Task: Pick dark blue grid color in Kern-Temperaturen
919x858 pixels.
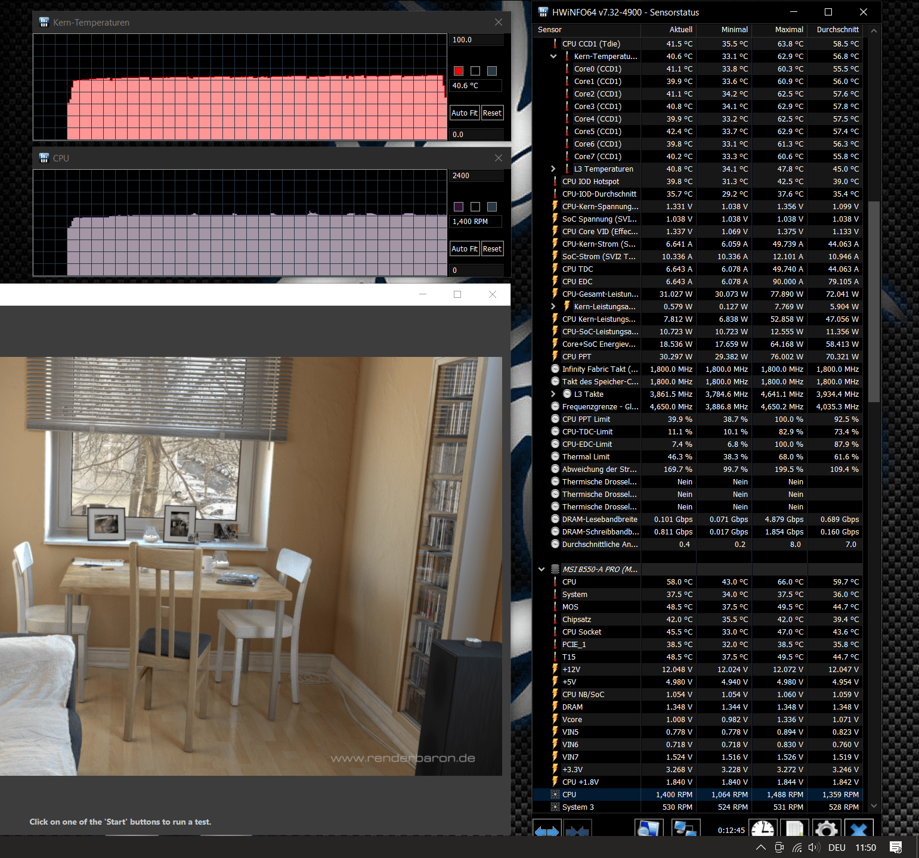Action: [x=492, y=71]
